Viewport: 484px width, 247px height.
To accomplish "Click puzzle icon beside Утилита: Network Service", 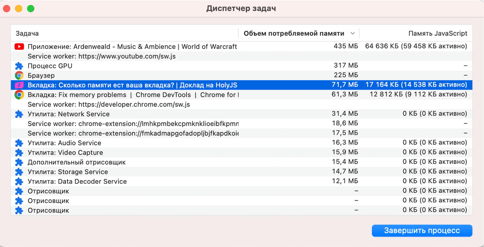I will (19, 114).
